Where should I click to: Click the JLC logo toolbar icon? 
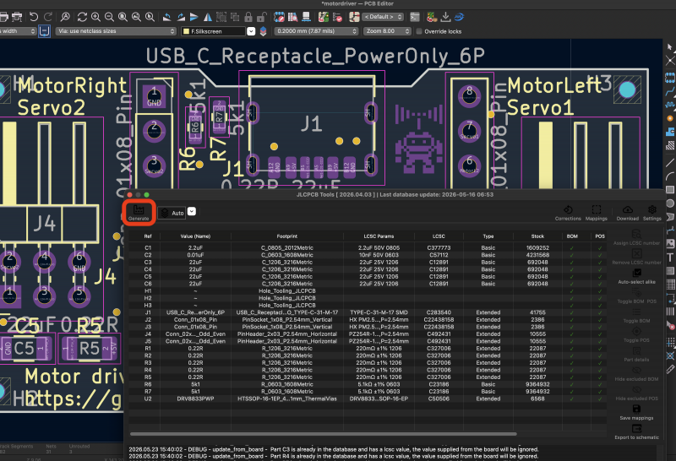pos(459,17)
